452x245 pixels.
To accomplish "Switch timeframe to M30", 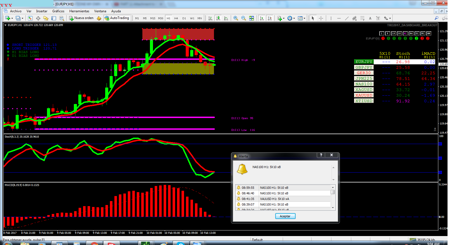I will point(161,18).
